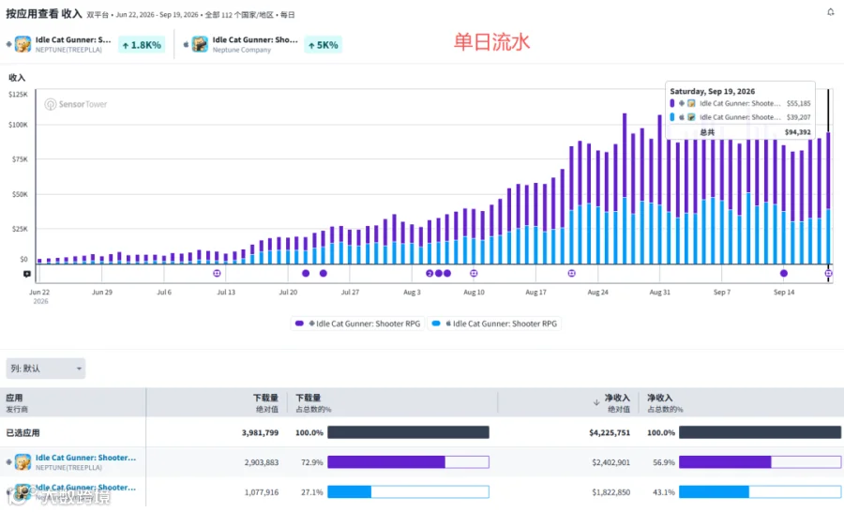Sort by the 净收入 占总数的% column header

coord(665,402)
